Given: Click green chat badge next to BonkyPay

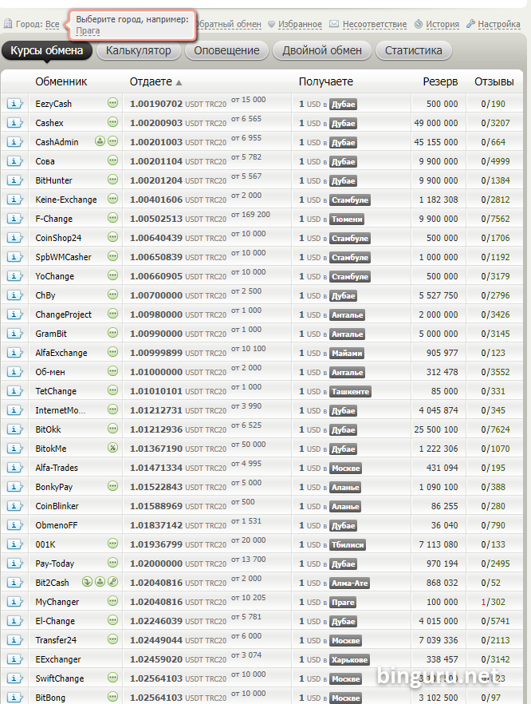Looking at the screenshot, I should [x=113, y=486].
